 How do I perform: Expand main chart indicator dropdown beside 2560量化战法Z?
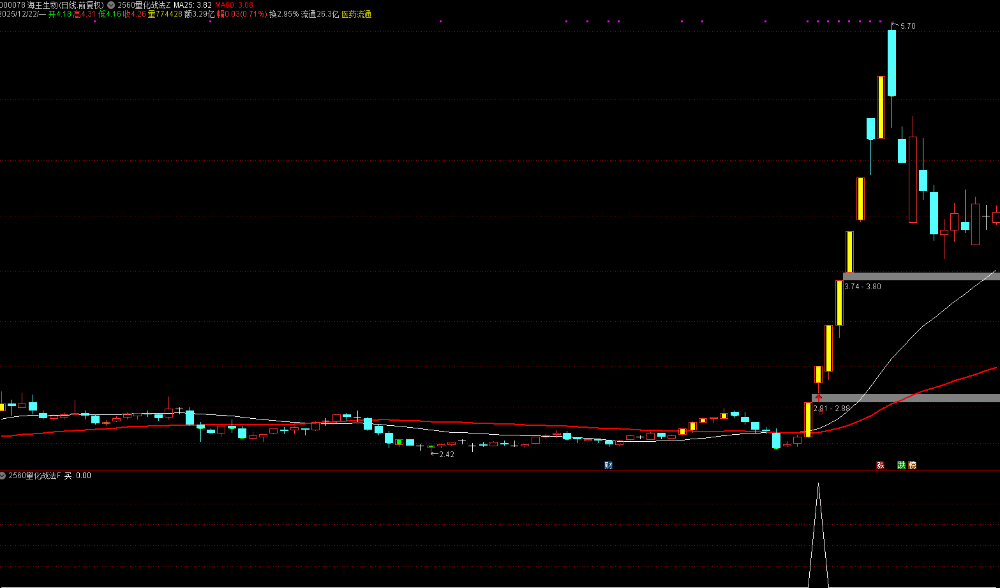tap(111, 5)
